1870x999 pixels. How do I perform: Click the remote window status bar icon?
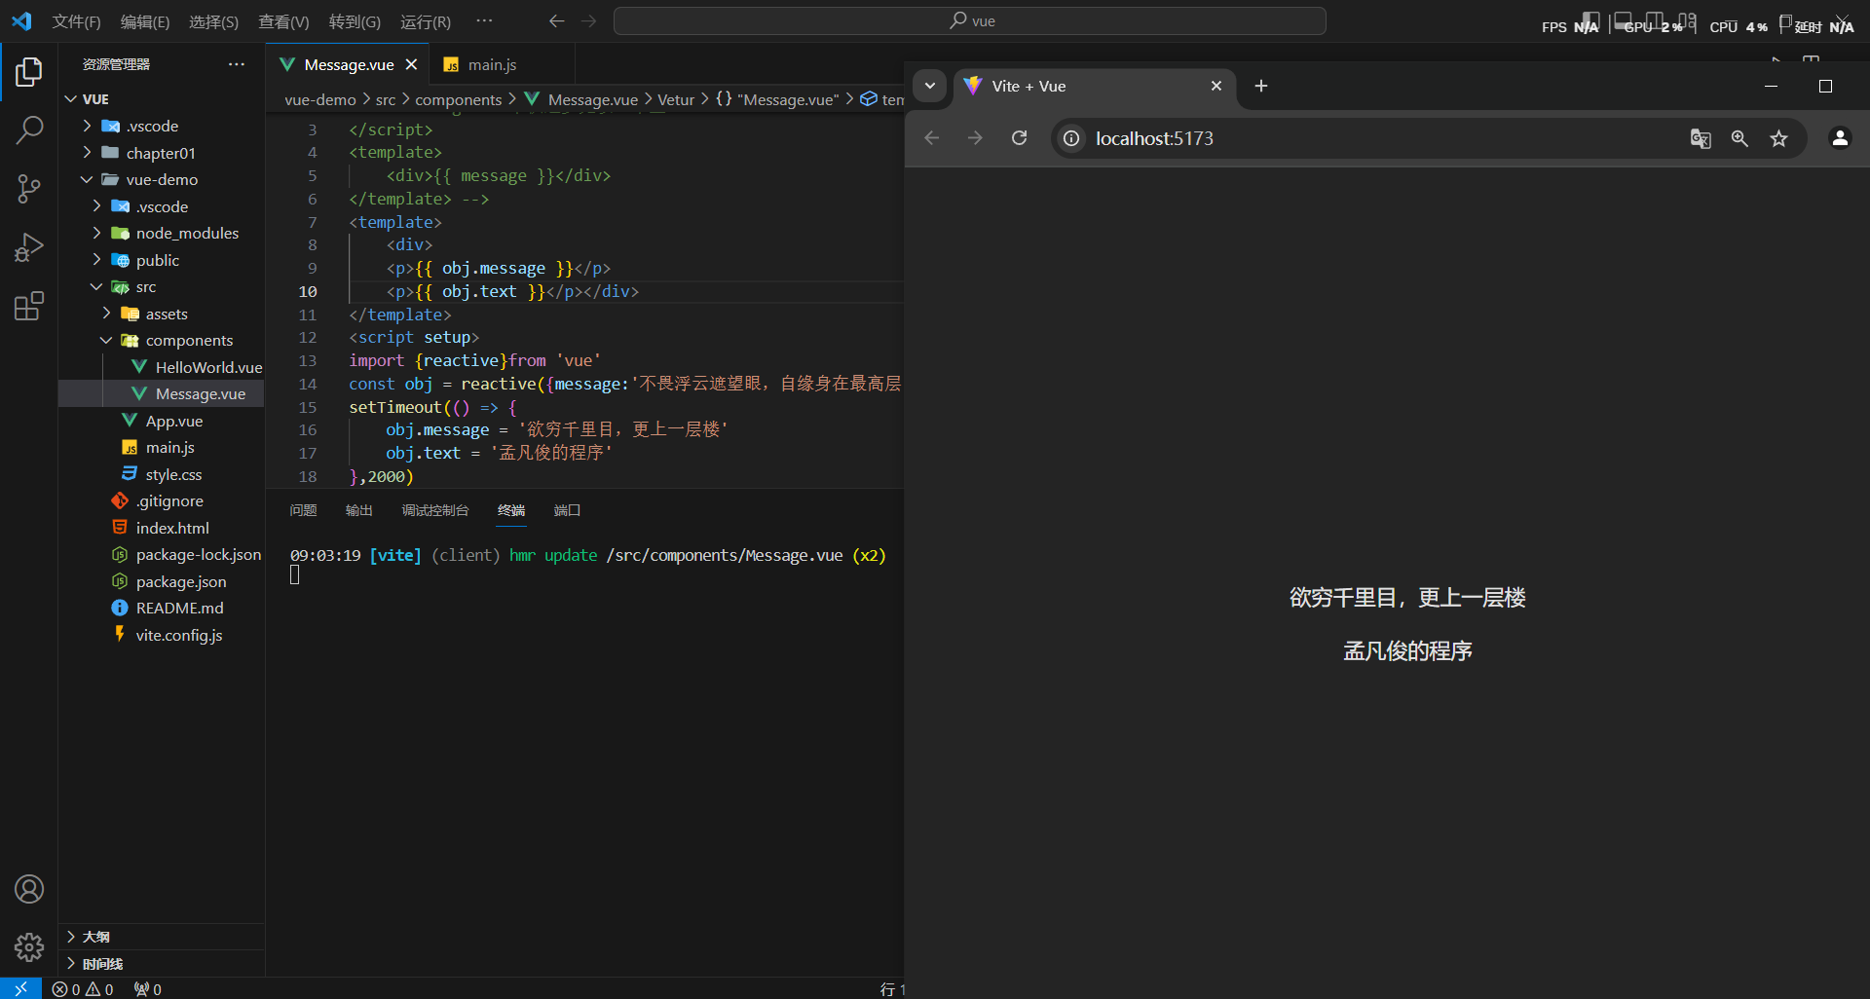[20, 988]
